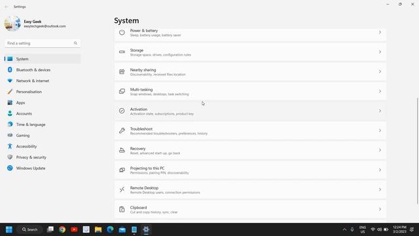Viewport: 419px width, 236px height.
Task: Click the Remote Desktop icon
Action: pyautogui.click(x=122, y=189)
